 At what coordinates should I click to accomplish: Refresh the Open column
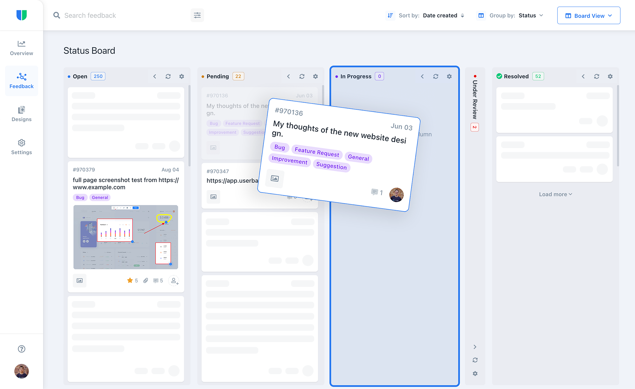coord(168,76)
